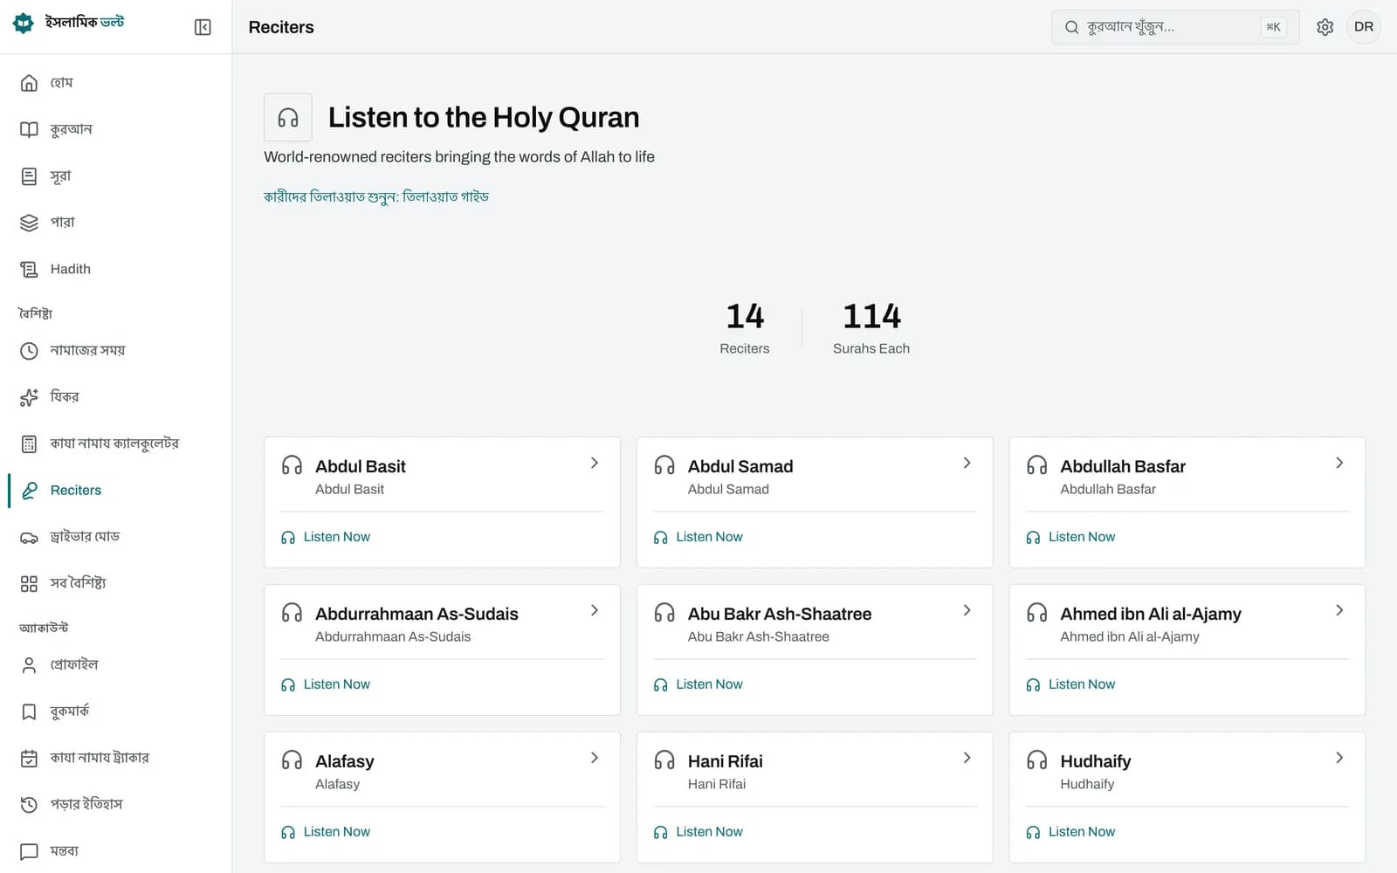The image size is (1397, 873).
Task: Click Listen Now for Abdul Basit
Action: [326, 537]
